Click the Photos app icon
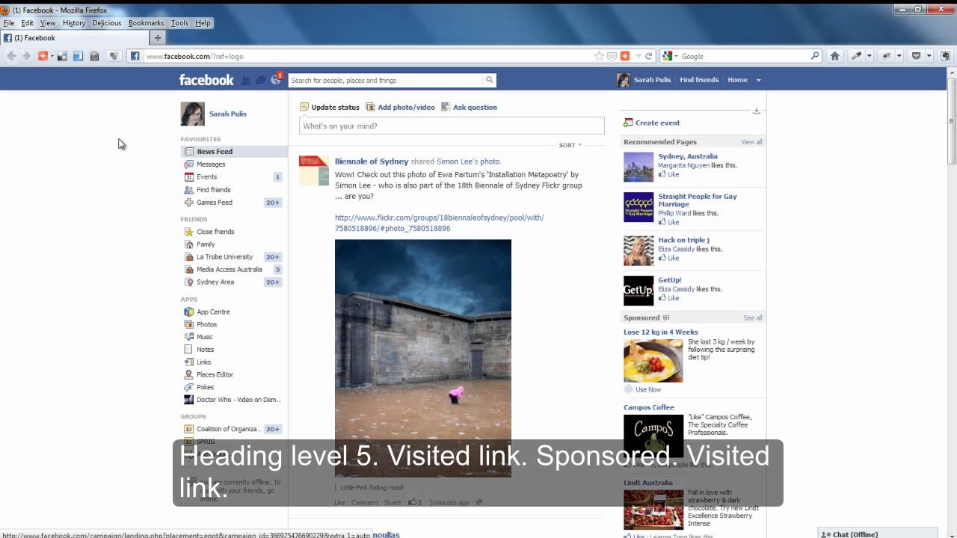The width and height of the screenshot is (957, 538). pyautogui.click(x=189, y=324)
